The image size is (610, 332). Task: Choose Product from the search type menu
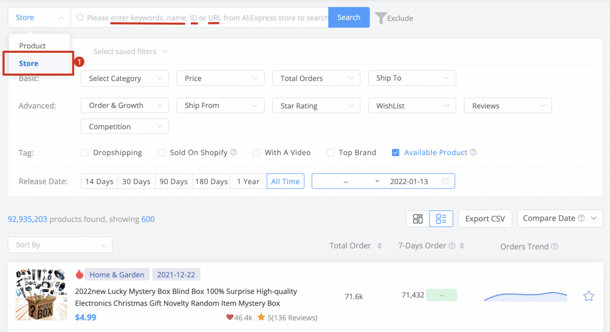32,45
